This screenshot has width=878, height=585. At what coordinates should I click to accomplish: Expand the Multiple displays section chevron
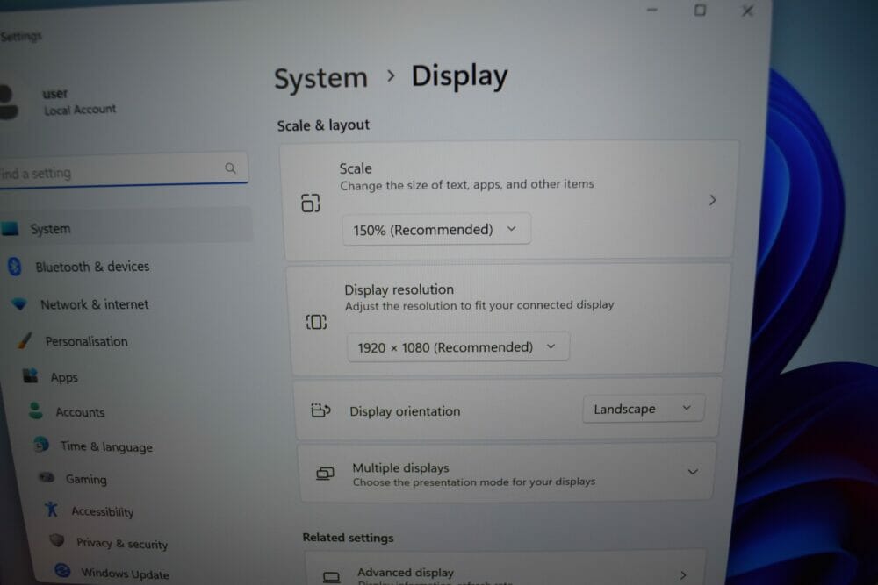click(693, 472)
